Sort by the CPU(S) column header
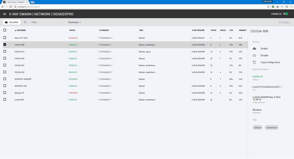 point(213,30)
